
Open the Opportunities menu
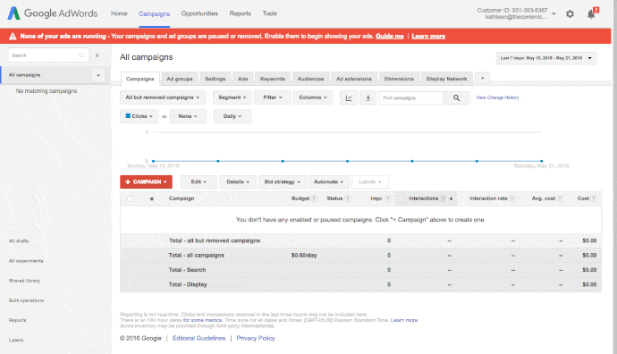(199, 13)
